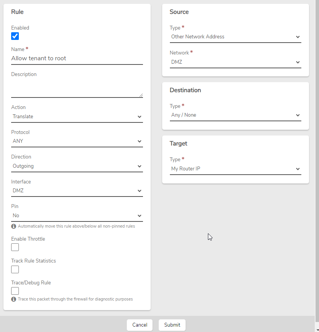
Task: Click the 'Pin' field label
Action: 15,206
